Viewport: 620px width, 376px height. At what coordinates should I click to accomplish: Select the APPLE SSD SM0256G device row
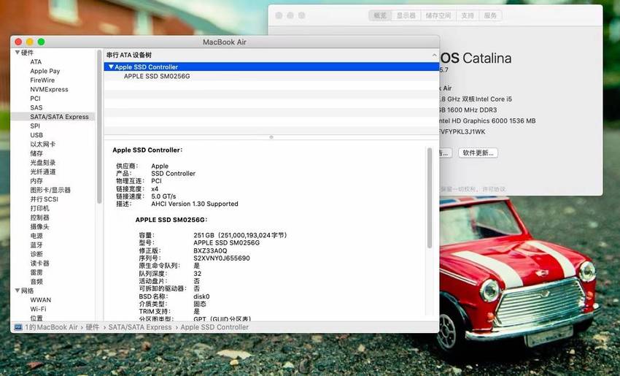pyautogui.click(x=271, y=76)
